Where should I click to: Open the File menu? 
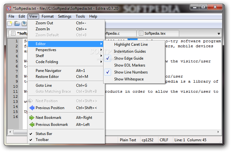[11, 16]
